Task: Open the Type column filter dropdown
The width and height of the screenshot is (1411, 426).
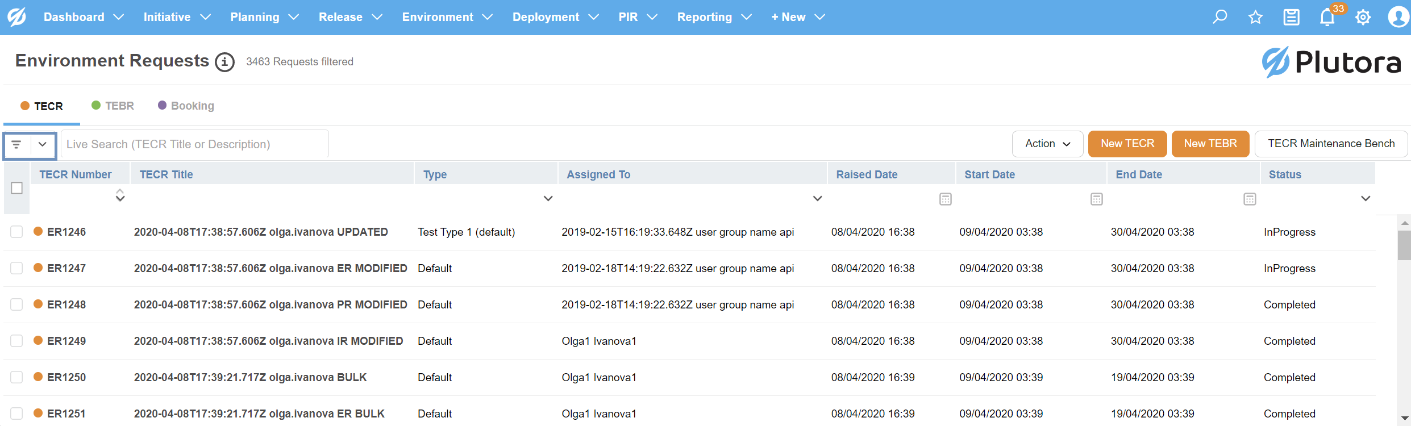Action: (x=548, y=198)
